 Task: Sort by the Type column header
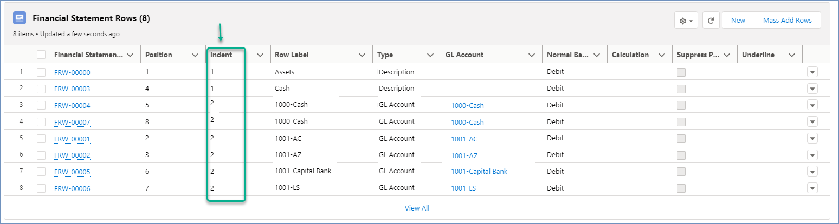pos(385,55)
